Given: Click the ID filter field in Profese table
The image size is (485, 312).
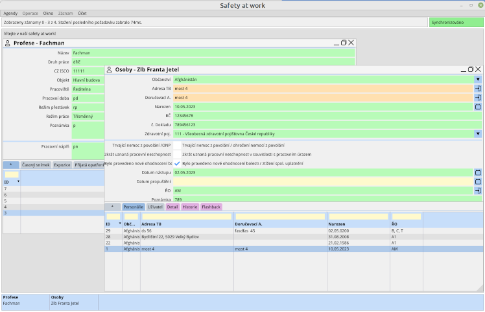Looking at the screenshot, I should 12,175.
